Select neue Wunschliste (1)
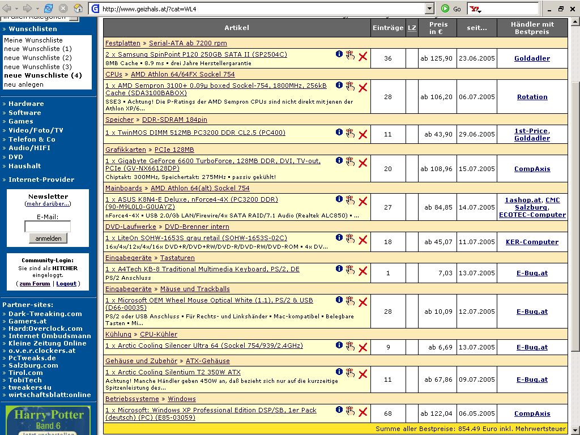The width and height of the screenshot is (580, 435). 38,49
